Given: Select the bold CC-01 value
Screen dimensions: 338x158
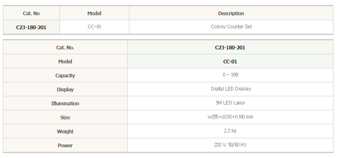Looking at the screenshot, I should point(230,62).
